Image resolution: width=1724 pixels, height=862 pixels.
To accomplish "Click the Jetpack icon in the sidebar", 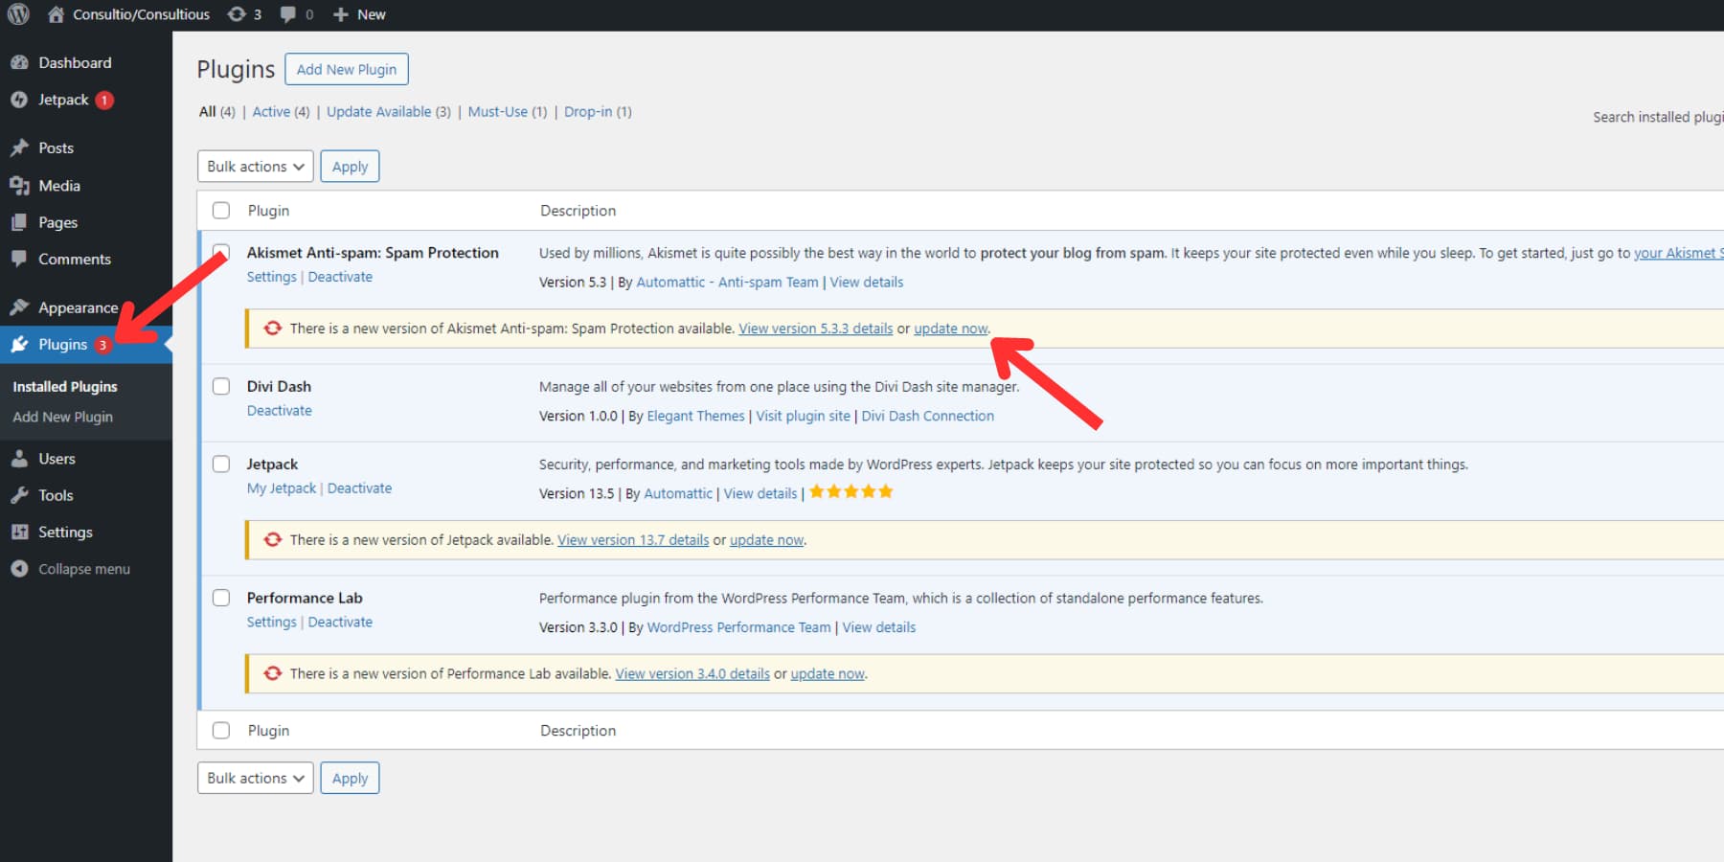I will tap(20, 99).
